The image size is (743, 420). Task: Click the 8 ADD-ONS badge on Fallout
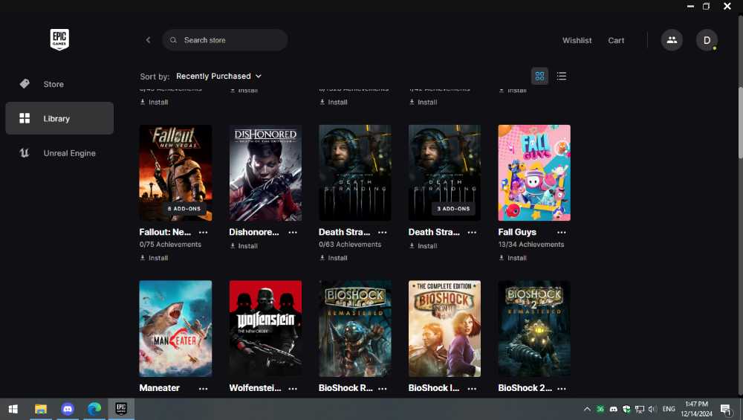pos(184,209)
